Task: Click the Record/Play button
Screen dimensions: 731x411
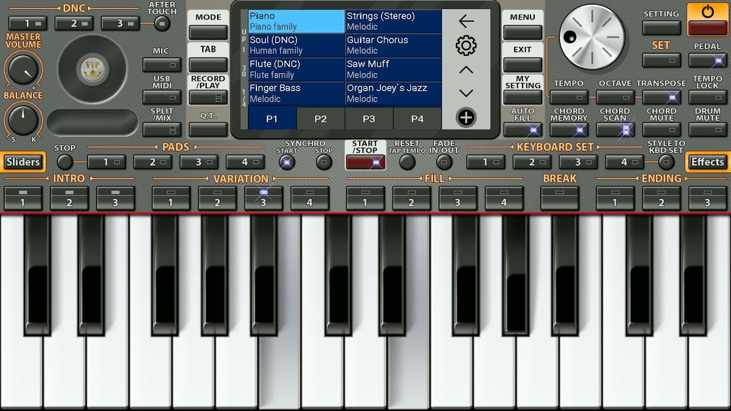Action: pyautogui.click(x=208, y=97)
